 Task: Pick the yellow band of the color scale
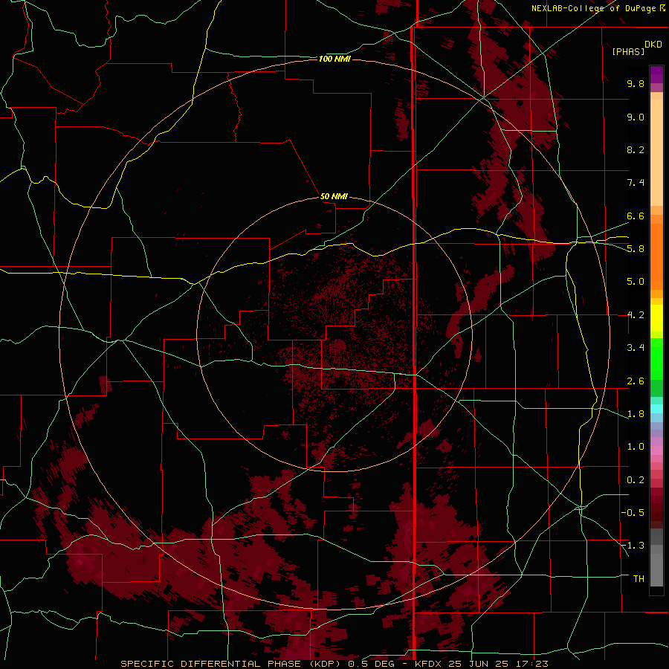[656, 318]
